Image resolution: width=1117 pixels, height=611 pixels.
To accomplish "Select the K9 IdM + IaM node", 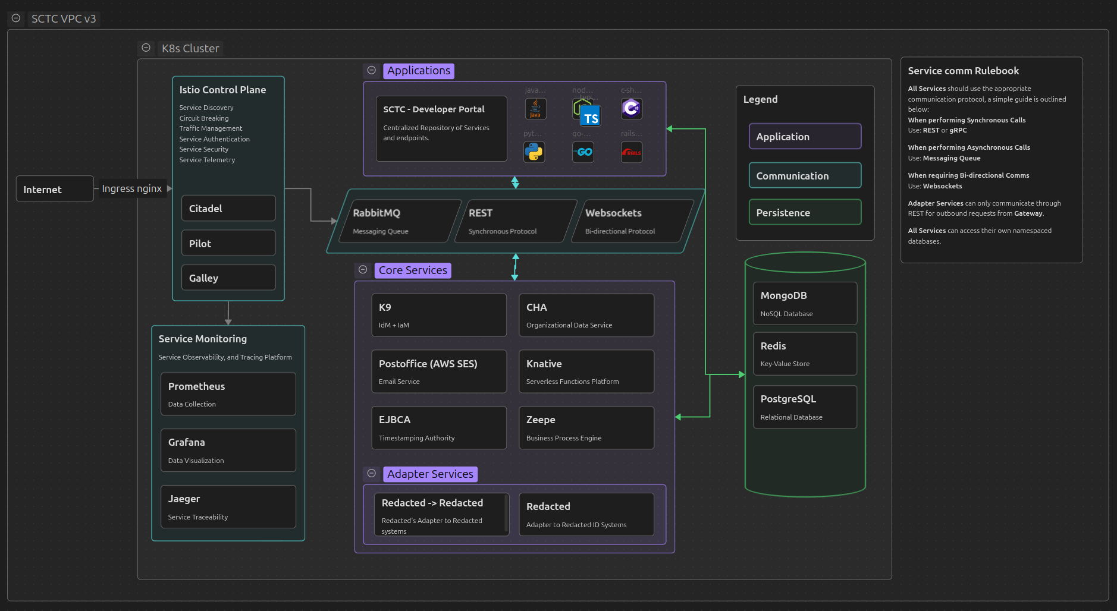I will coord(439,315).
